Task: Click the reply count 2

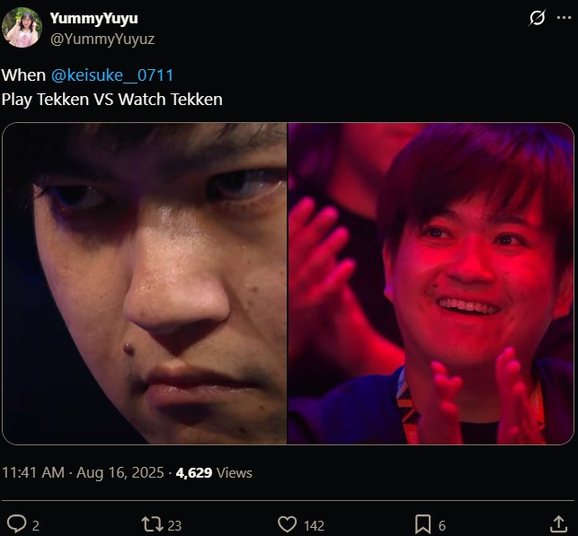Action: pyautogui.click(x=36, y=525)
